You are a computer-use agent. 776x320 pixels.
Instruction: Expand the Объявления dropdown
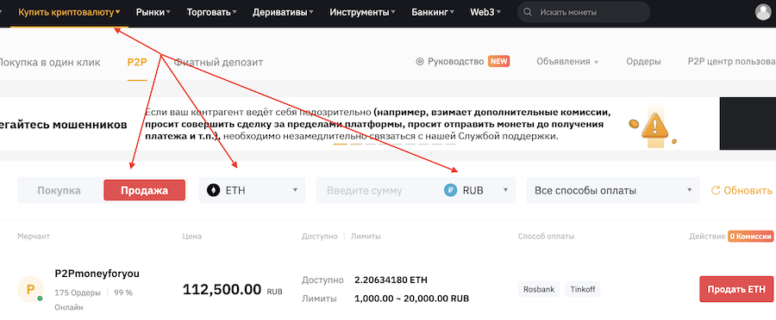click(567, 62)
